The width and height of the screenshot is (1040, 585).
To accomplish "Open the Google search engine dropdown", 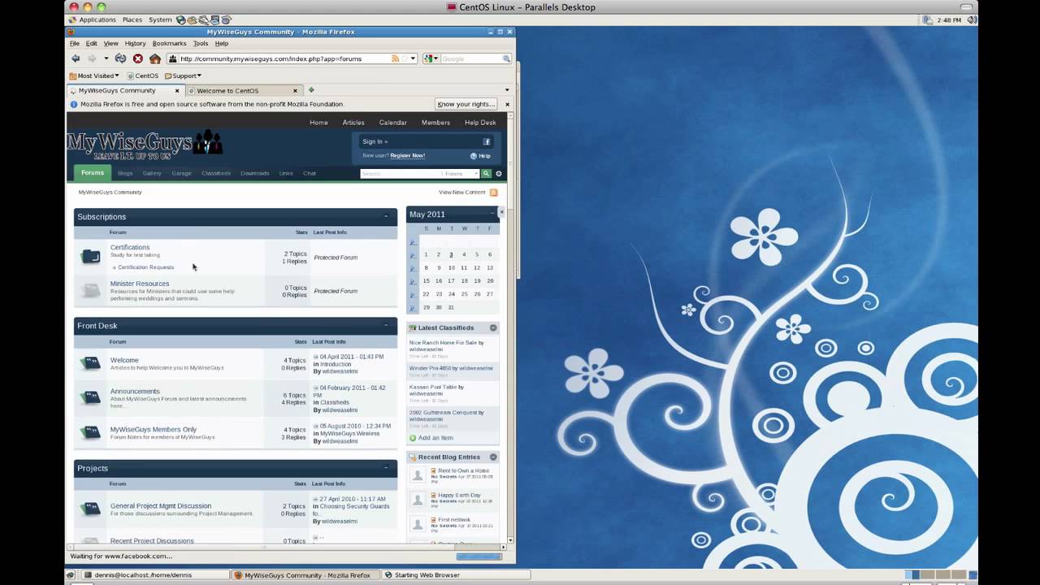I will pos(431,58).
